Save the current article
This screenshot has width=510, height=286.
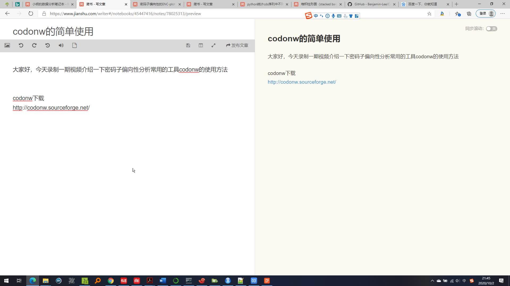tap(188, 45)
